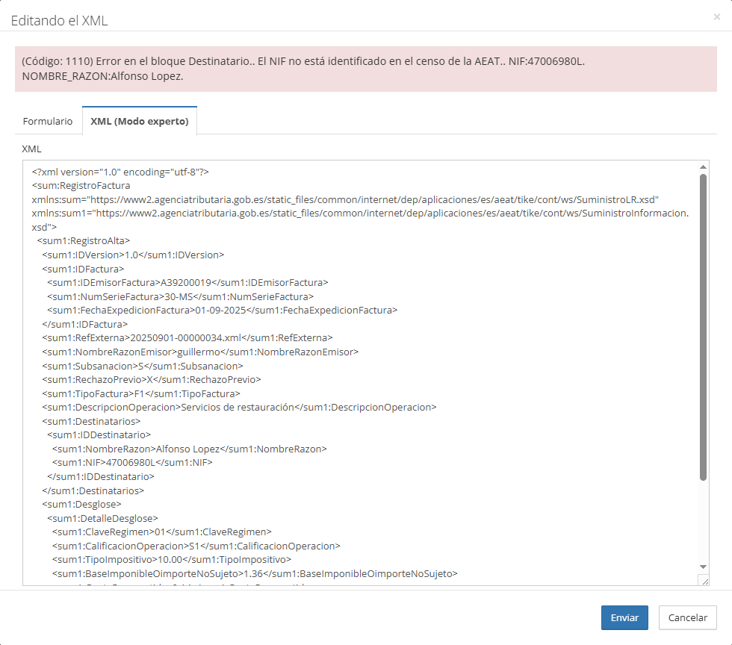Click the Subsanacion S line
Image resolution: width=732 pixels, height=645 pixels.
pyautogui.click(x=143, y=366)
